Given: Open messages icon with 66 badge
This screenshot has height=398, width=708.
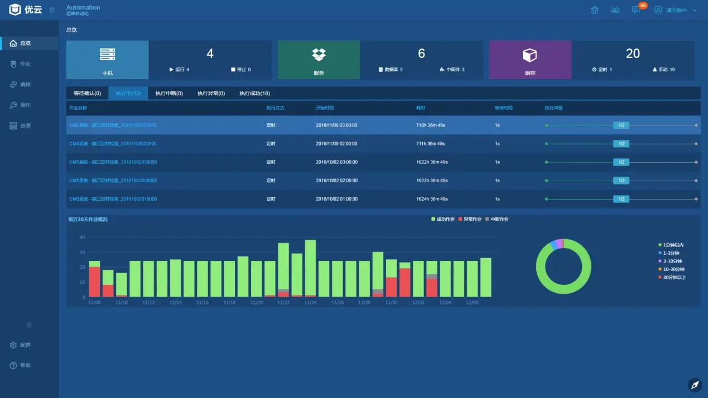Looking at the screenshot, I should point(636,10).
